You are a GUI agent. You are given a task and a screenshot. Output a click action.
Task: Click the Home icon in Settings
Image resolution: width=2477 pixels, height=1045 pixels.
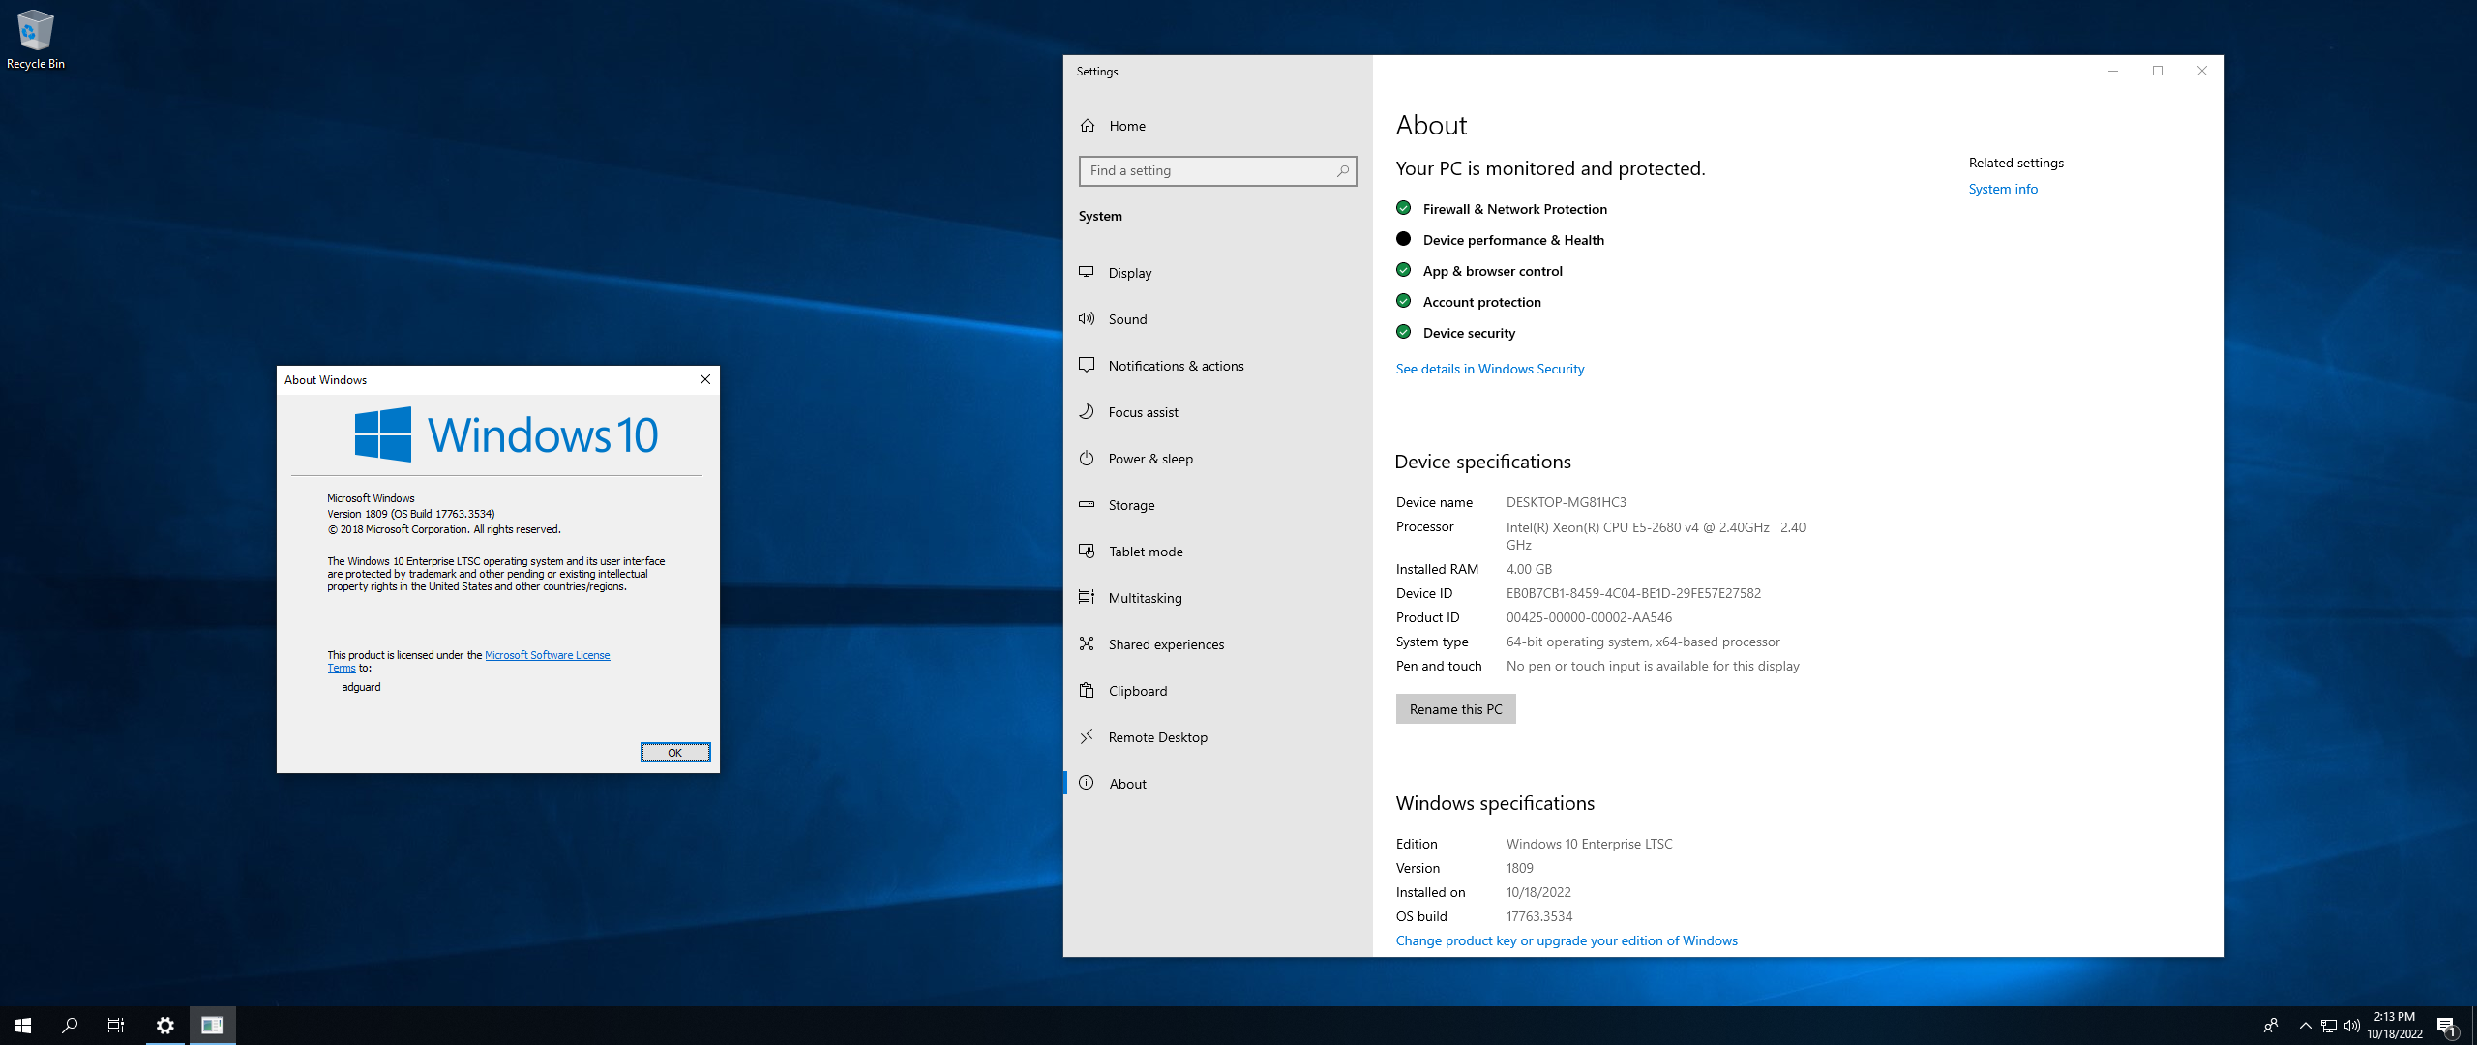pyautogui.click(x=1088, y=126)
